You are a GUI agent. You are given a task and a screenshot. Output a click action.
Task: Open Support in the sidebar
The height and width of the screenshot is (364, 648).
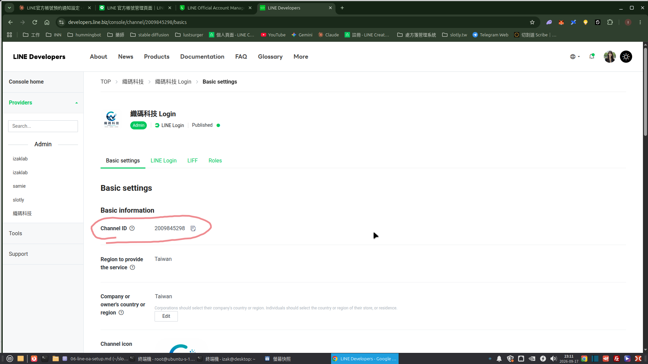click(x=18, y=254)
